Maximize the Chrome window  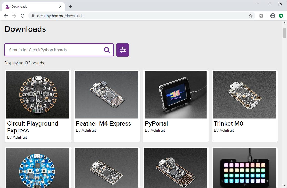[x=269, y=4]
